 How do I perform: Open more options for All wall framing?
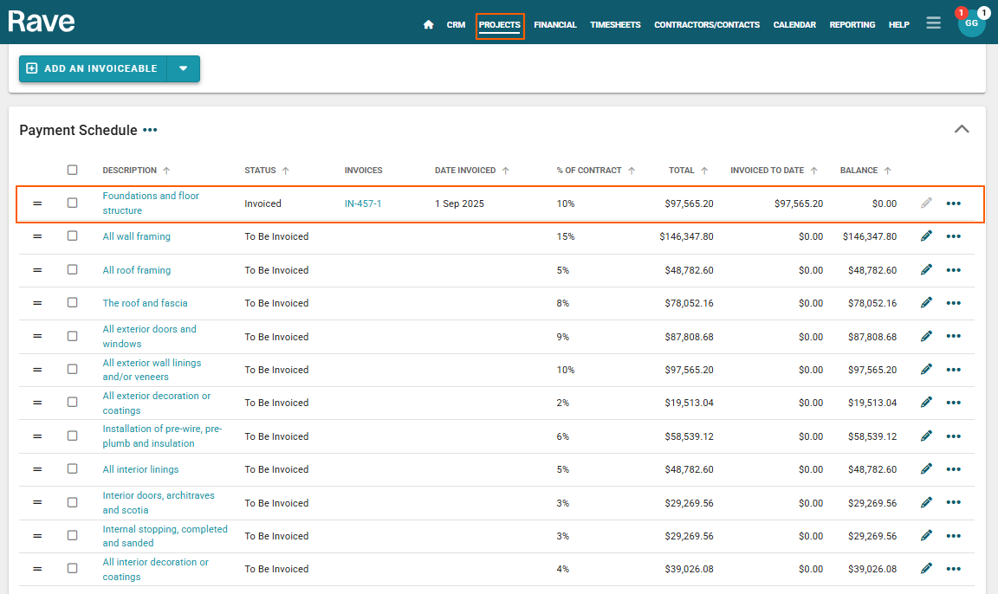pyautogui.click(x=954, y=236)
